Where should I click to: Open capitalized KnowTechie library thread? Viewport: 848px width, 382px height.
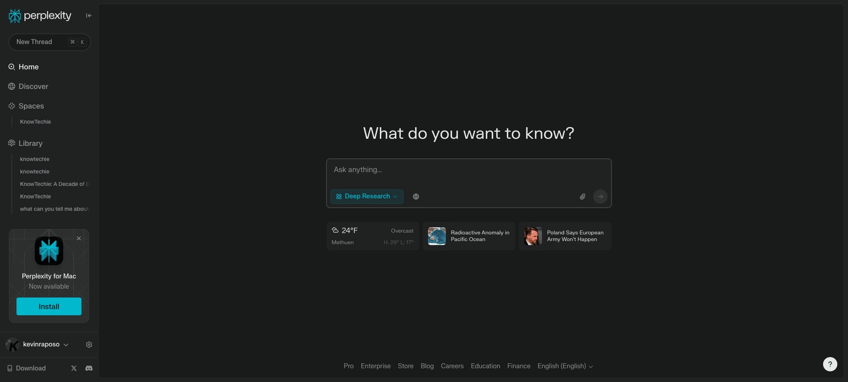tap(35, 196)
